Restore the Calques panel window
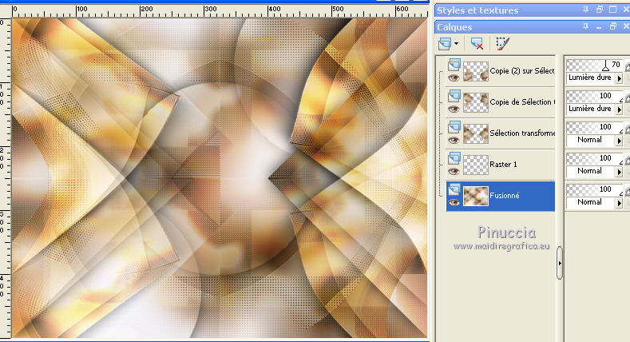The width and height of the screenshot is (630, 342). [613, 26]
